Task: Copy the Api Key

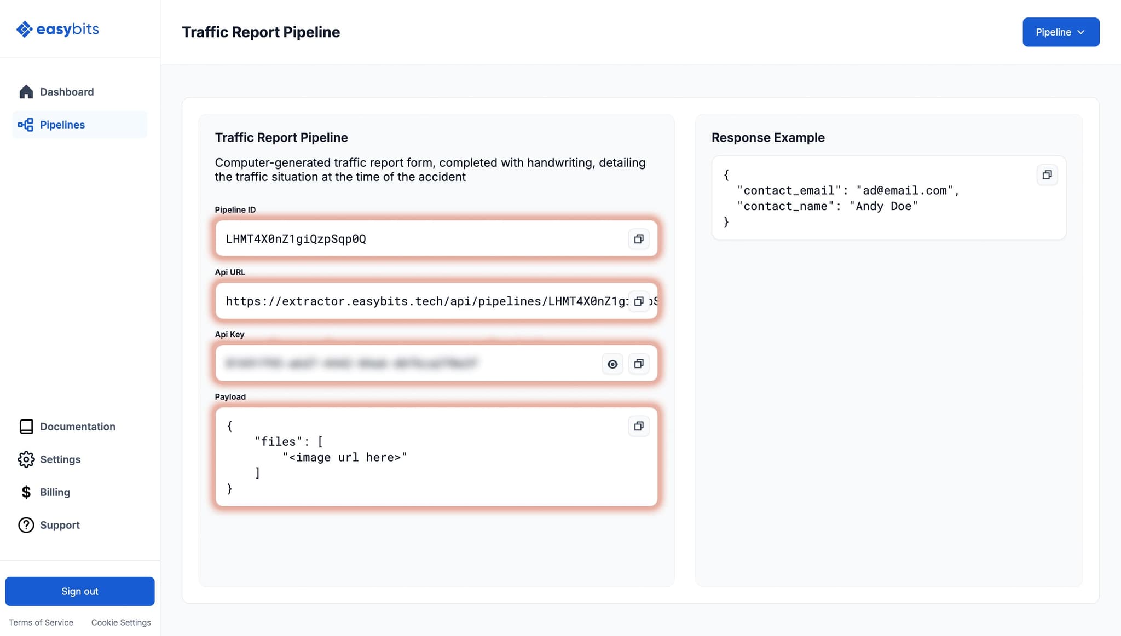Action: point(639,364)
